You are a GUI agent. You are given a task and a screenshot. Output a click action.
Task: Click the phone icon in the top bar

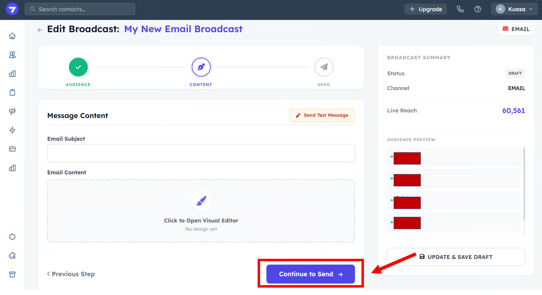point(460,9)
